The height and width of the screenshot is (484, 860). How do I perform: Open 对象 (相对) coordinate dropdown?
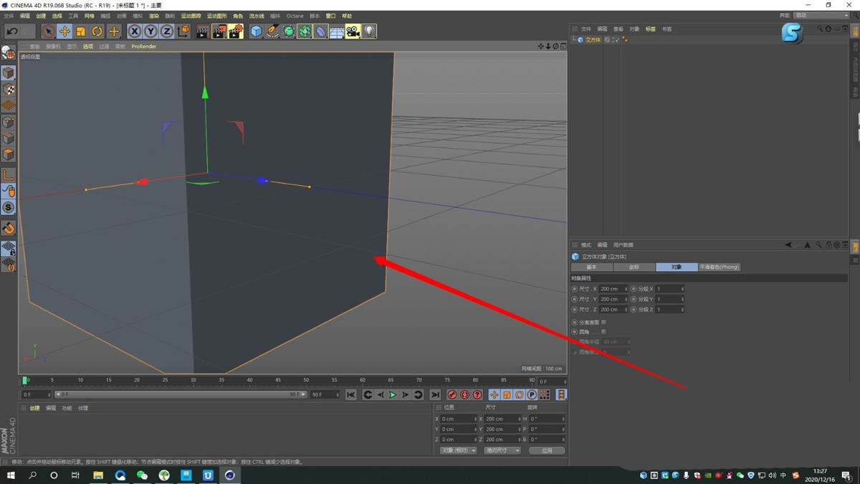pyautogui.click(x=459, y=450)
